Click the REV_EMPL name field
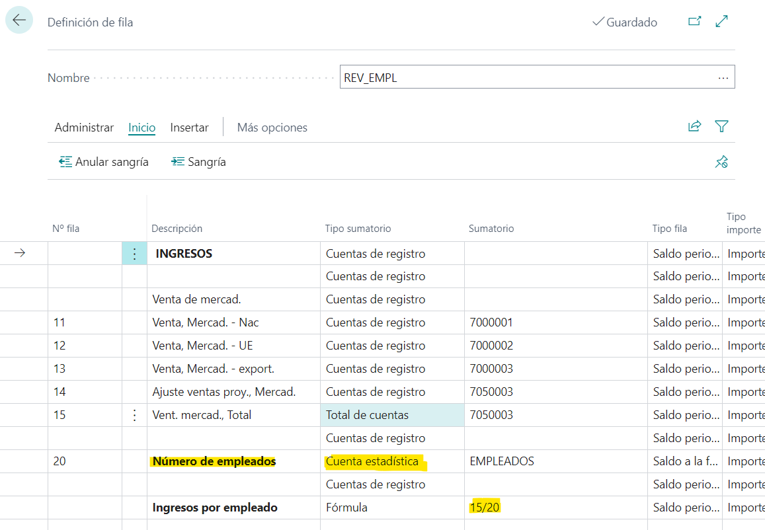Image resolution: width=765 pixels, height=530 pixels. pos(526,78)
